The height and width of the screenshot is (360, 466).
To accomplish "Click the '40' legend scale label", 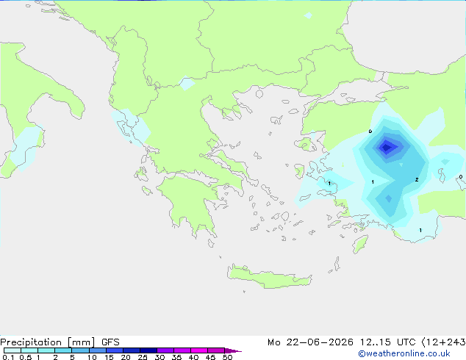I will point(193,357).
